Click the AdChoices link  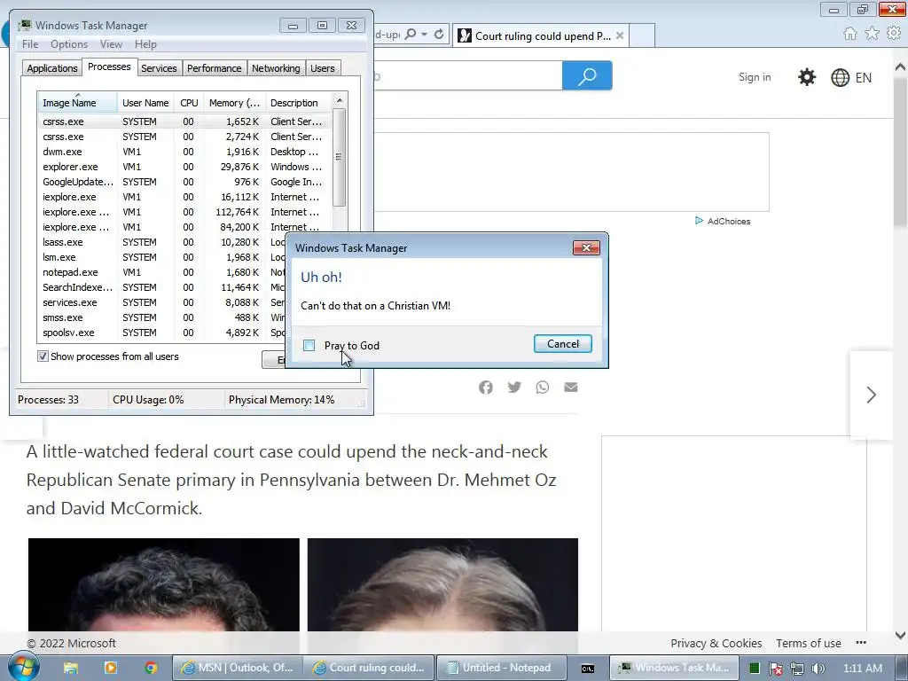pyautogui.click(x=723, y=221)
